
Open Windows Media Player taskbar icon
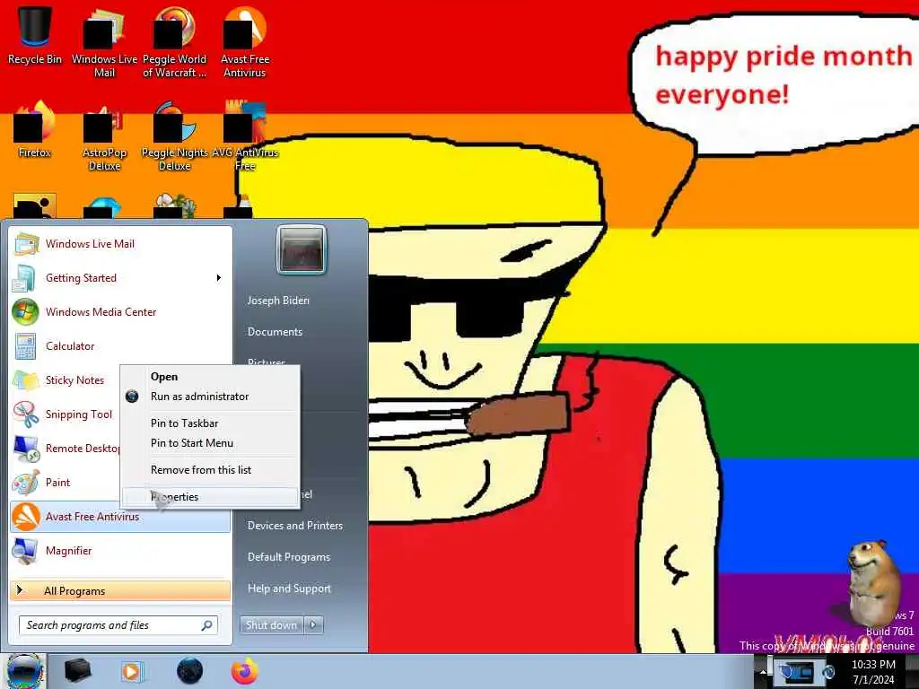click(x=132, y=671)
